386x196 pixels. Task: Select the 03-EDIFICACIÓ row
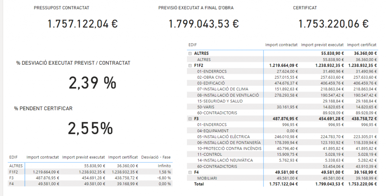[211, 83]
